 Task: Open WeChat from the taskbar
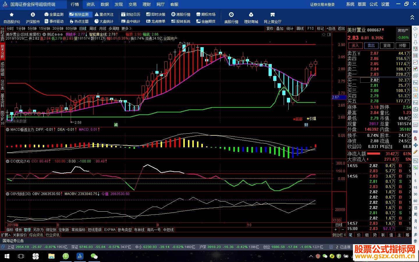click(94, 256)
